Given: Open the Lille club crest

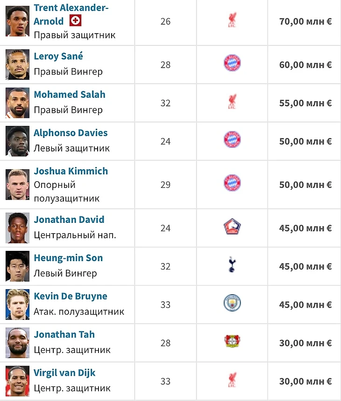Looking at the screenshot, I should (x=232, y=227).
